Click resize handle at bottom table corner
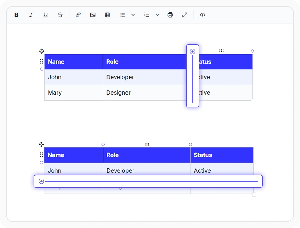This screenshot has height=228, width=300. [x=254, y=194]
